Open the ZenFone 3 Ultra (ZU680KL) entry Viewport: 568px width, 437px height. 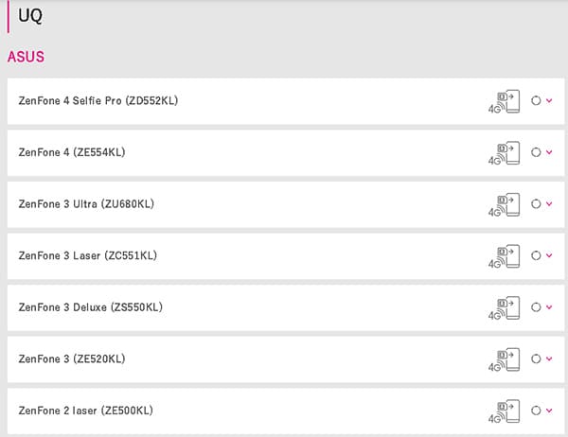tap(286, 204)
